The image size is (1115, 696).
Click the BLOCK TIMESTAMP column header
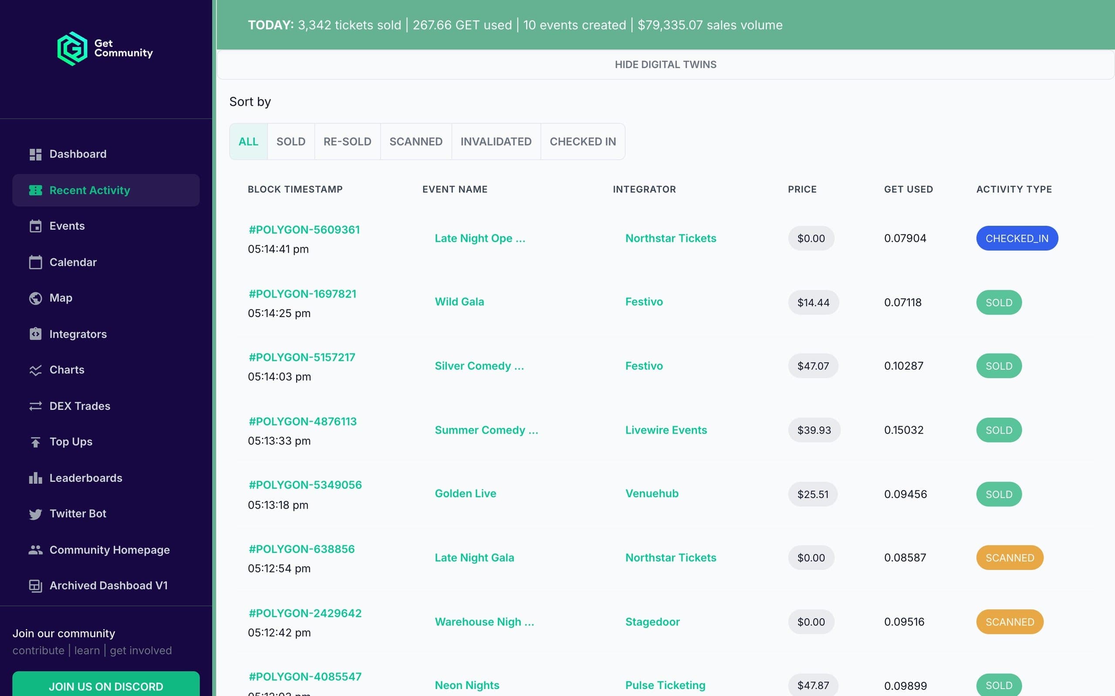(295, 189)
